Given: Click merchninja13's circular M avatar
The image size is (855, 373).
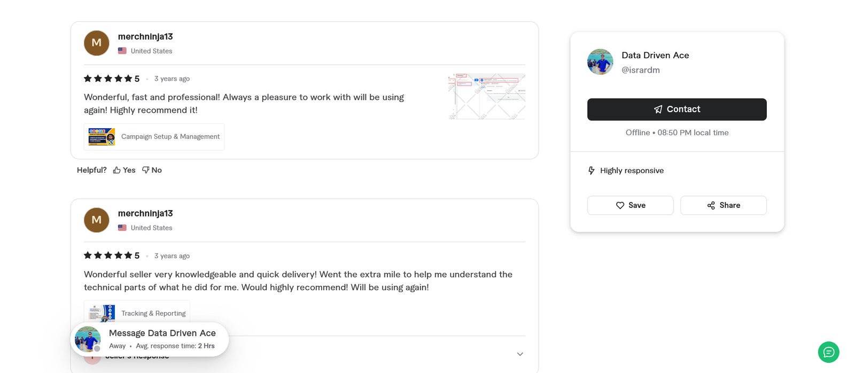Looking at the screenshot, I should tap(96, 43).
